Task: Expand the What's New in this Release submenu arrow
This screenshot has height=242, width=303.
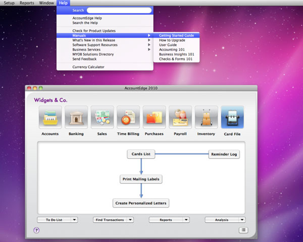Action: pos(149,40)
